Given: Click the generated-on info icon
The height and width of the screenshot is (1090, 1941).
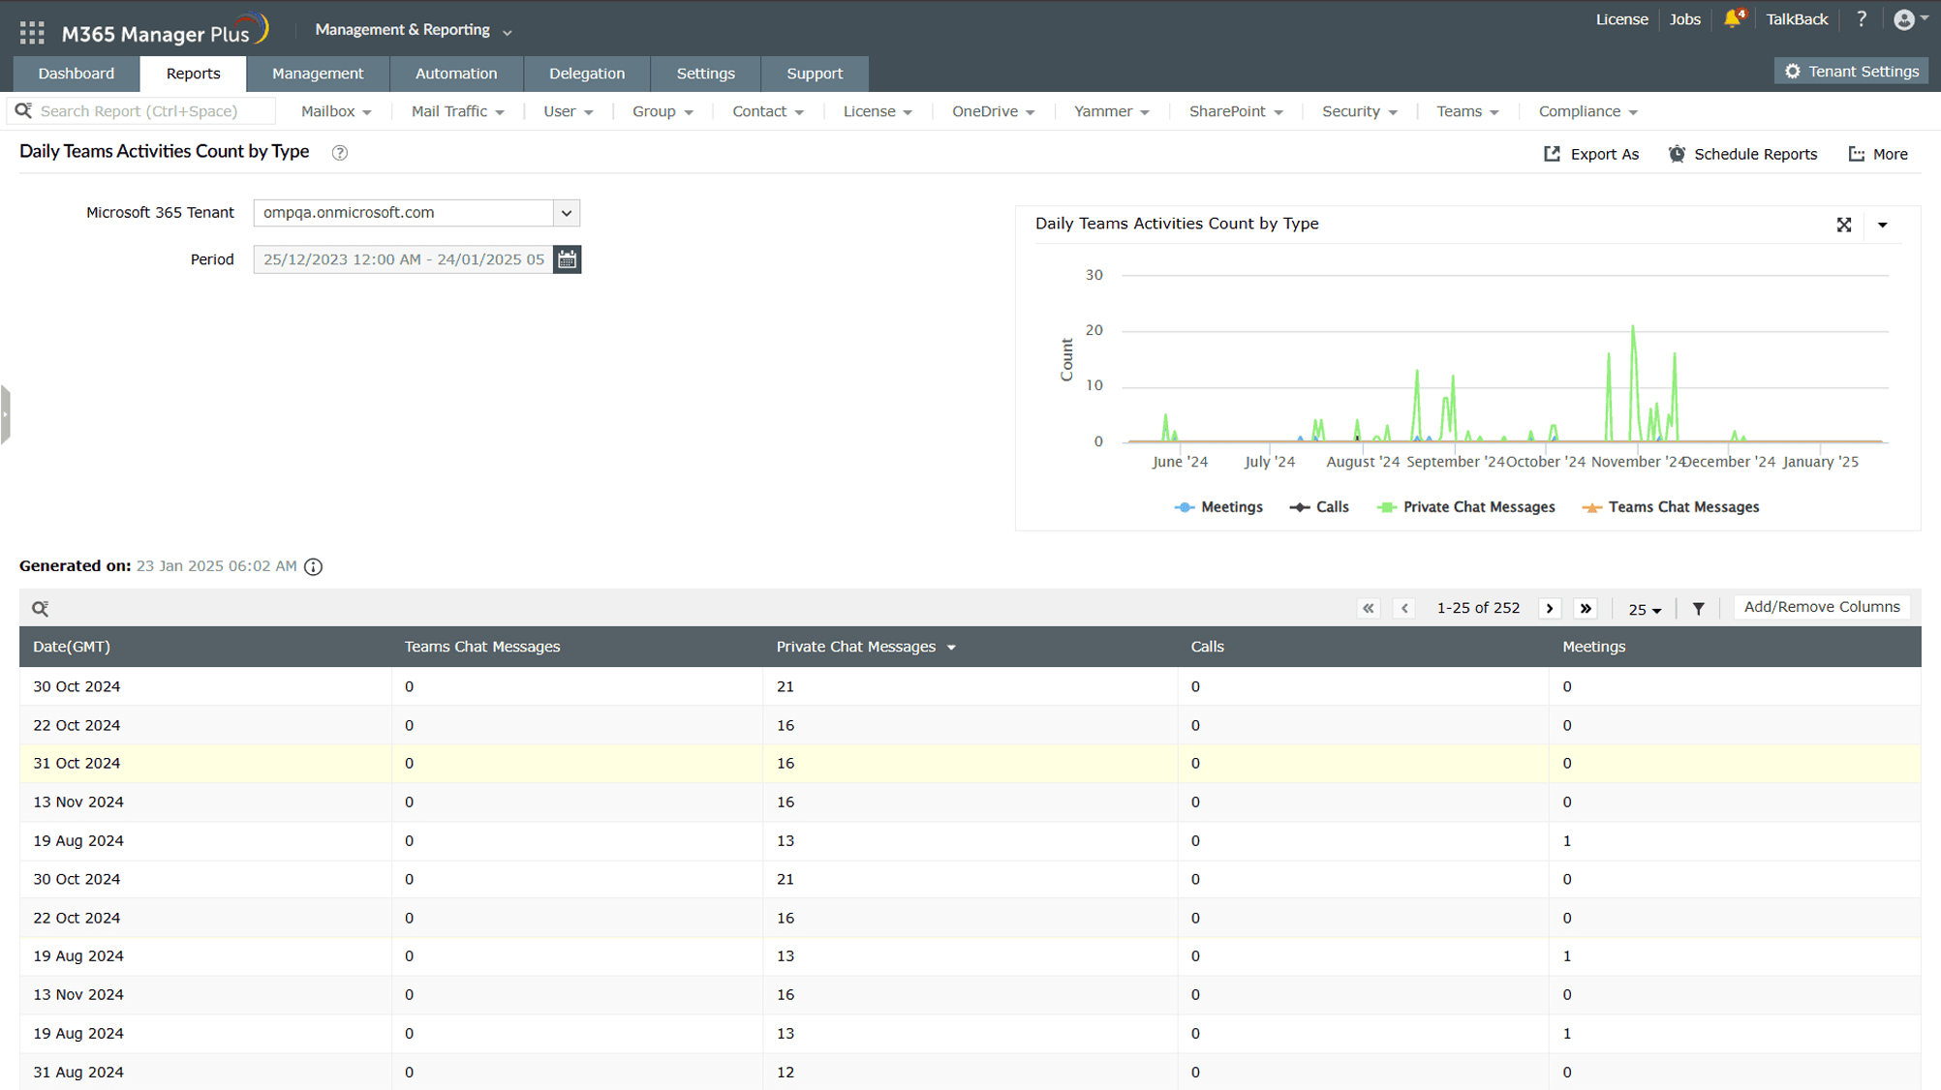Looking at the screenshot, I should 313,566.
